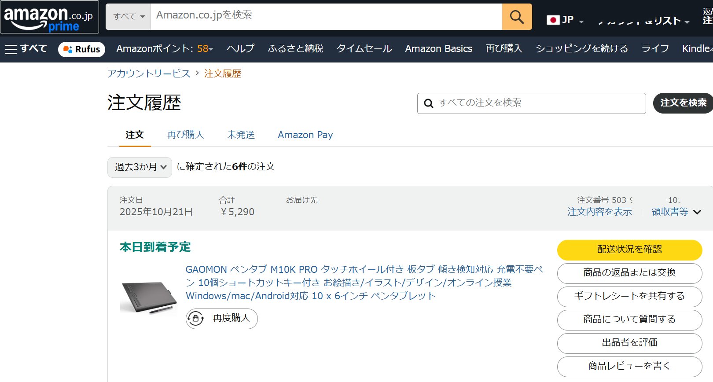Switch to the 再び購入 tab

[x=185, y=135]
